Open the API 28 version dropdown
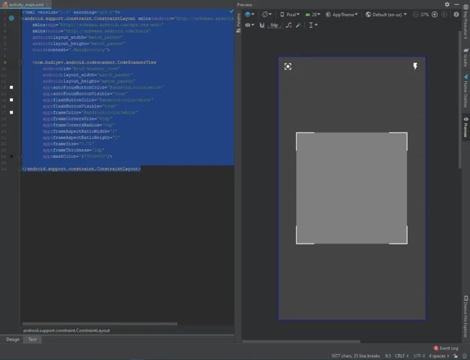 (312, 14)
